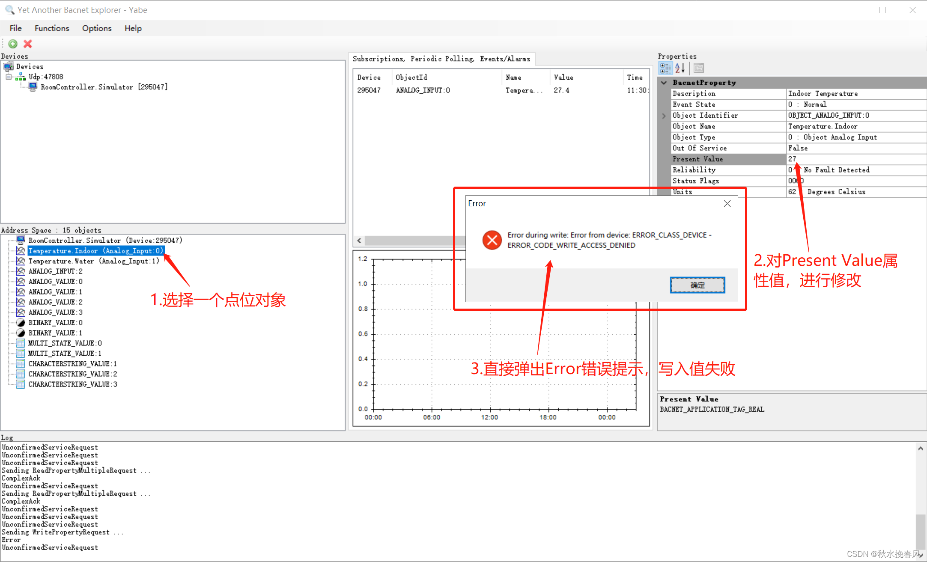Click the RoomController.Simulator device icon
The image size is (927, 562).
33,86
